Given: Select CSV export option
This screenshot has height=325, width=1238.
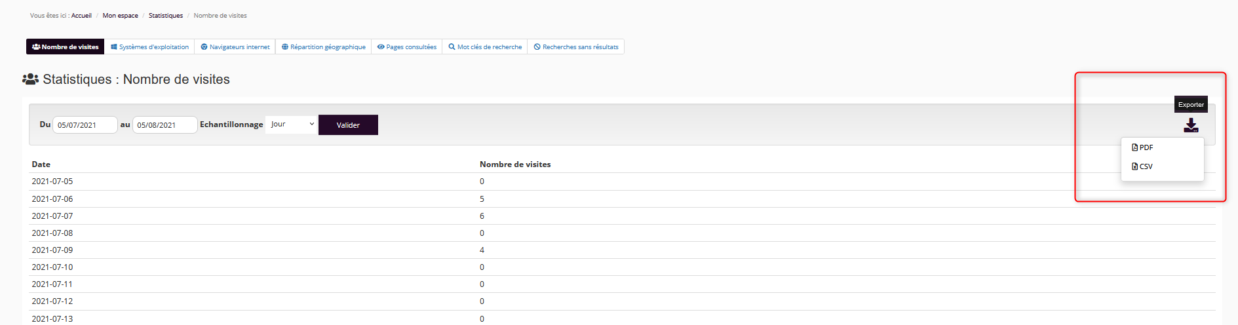Looking at the screenshot, I should coord(1146,166).
